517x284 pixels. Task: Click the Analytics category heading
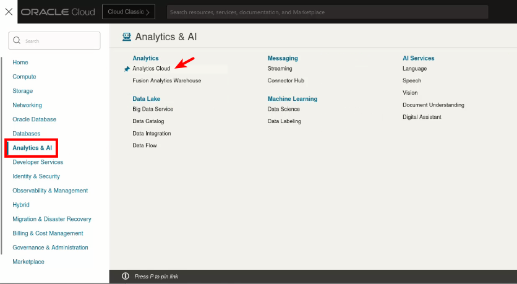145,58
